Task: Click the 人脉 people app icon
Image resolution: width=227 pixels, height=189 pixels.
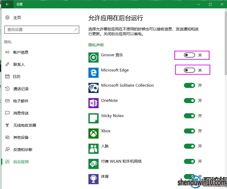Action: tap(93, 149)
